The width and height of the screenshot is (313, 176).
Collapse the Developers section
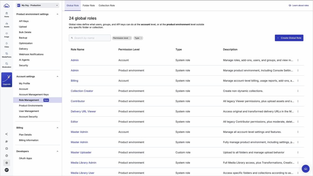pyautogui.click(x=57, y=151)
